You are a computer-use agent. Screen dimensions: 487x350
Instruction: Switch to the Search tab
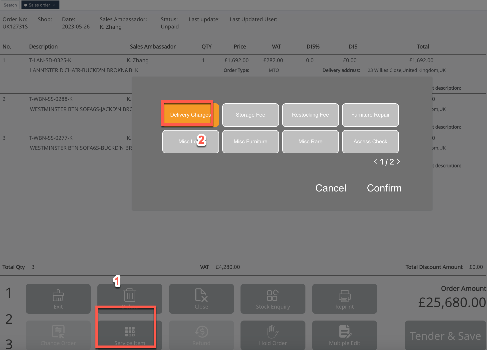(10, 5)
